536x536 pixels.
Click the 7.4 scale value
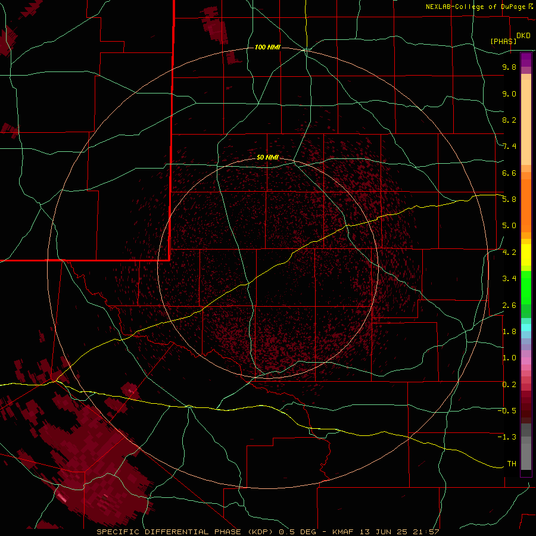(x=509, y=147)
